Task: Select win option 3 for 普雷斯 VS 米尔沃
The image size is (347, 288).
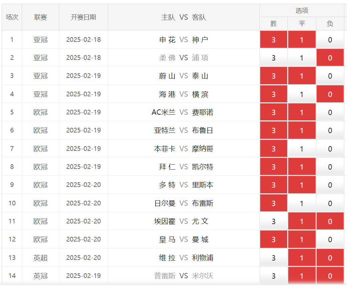Action: 274,276
